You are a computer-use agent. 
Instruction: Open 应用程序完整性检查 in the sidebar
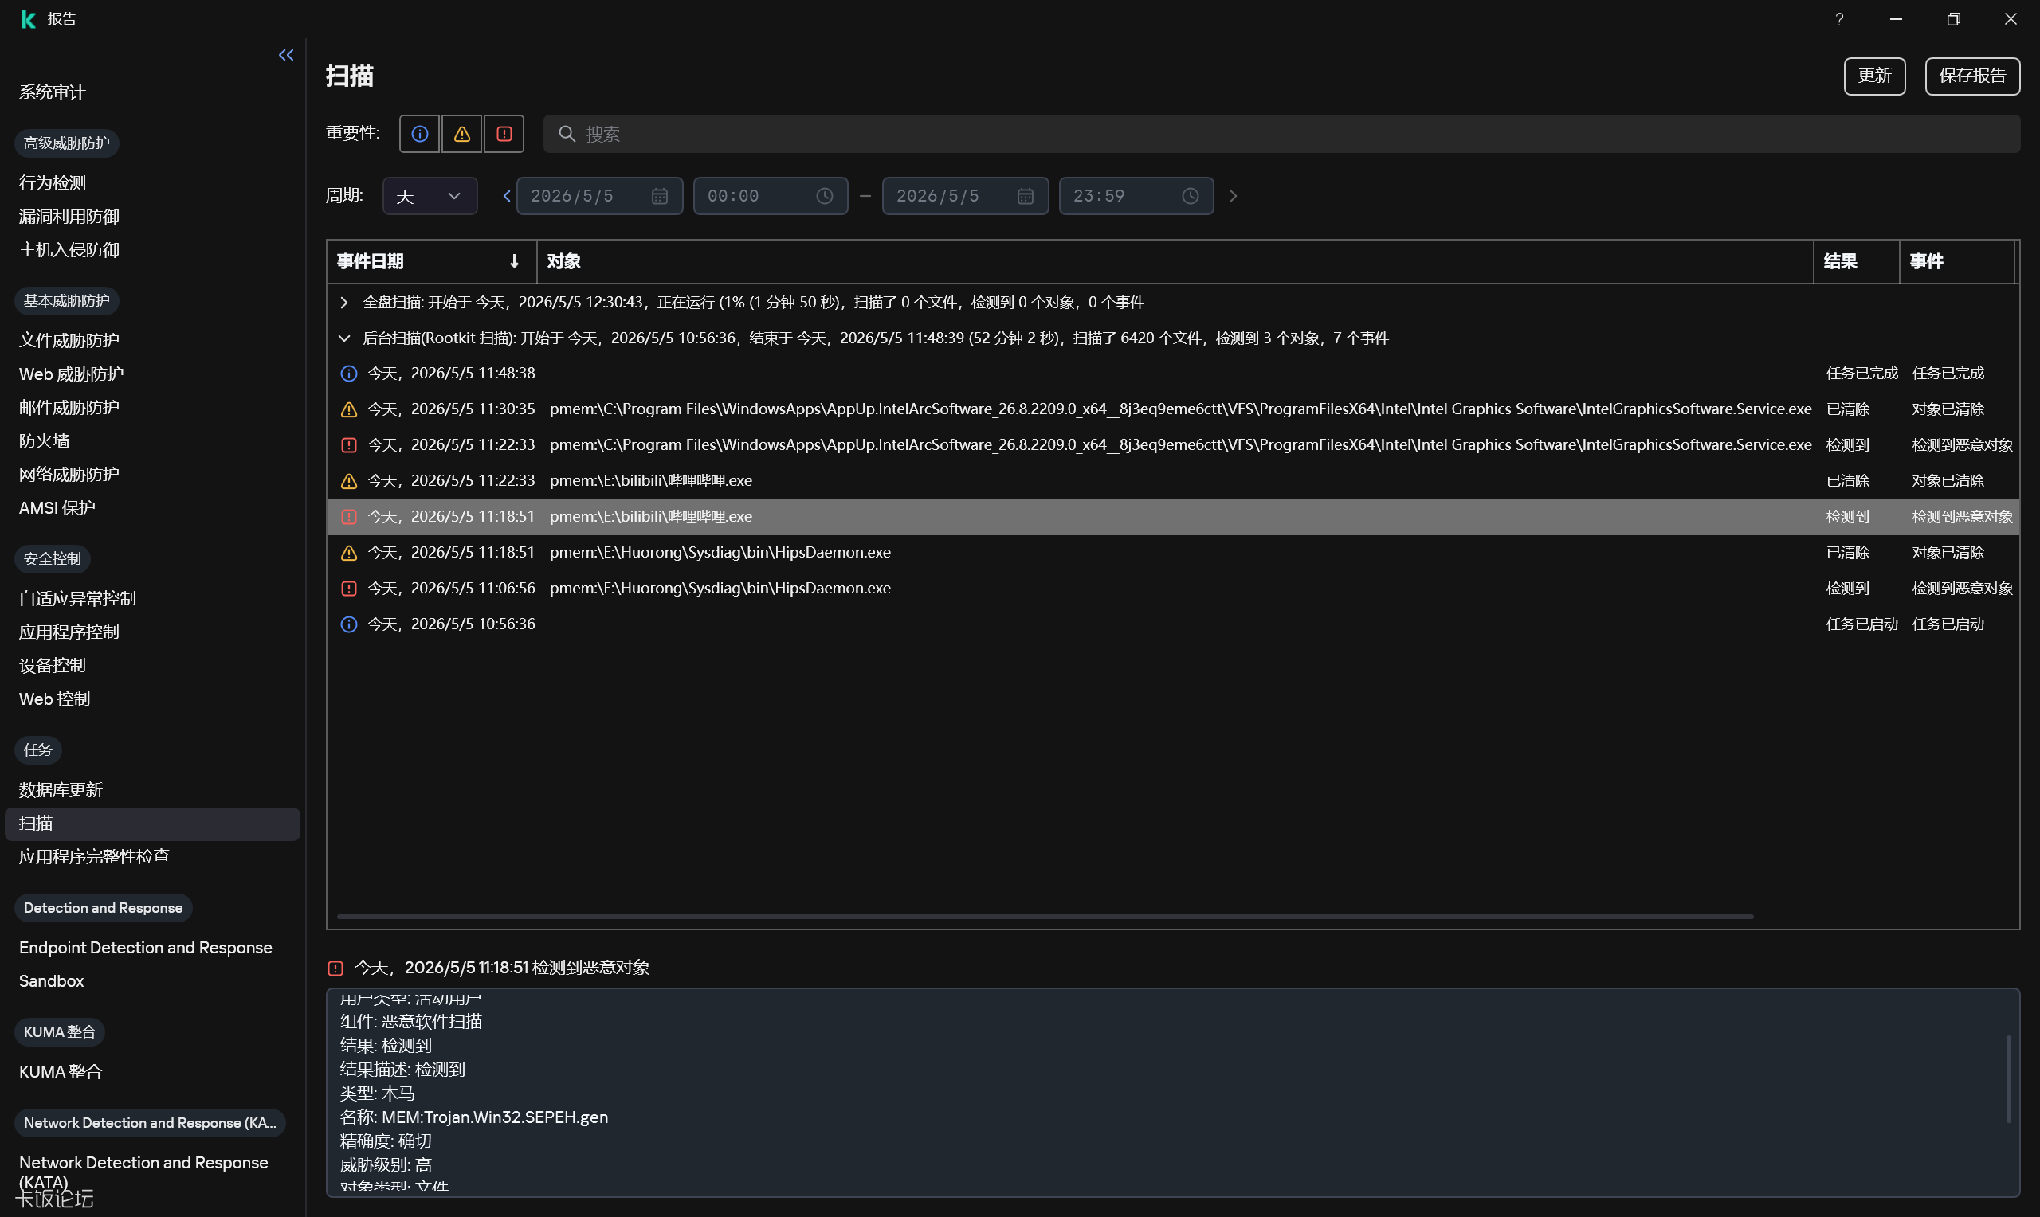pos(94,857)
